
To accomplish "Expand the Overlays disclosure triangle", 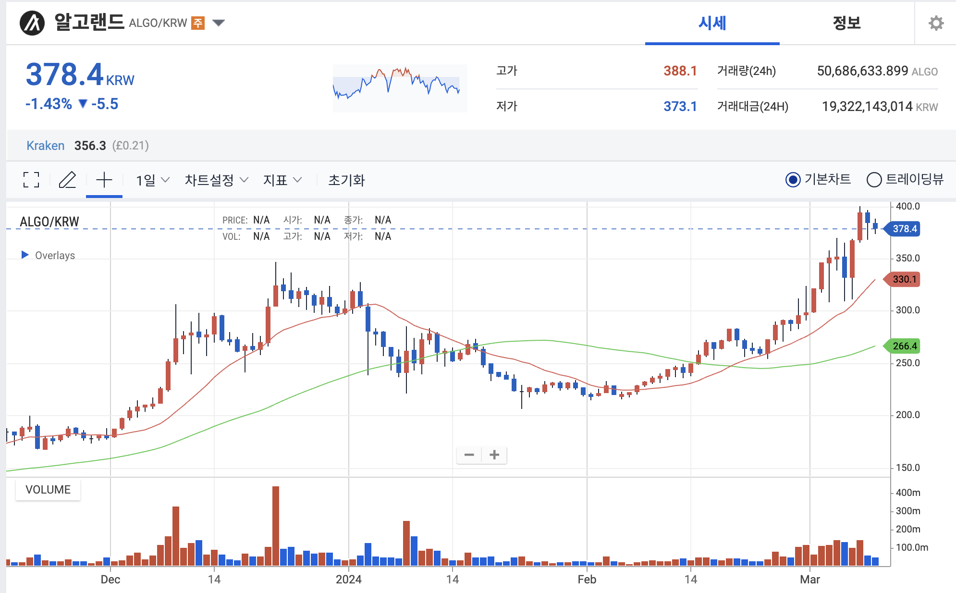I will (x=25, y=255).
